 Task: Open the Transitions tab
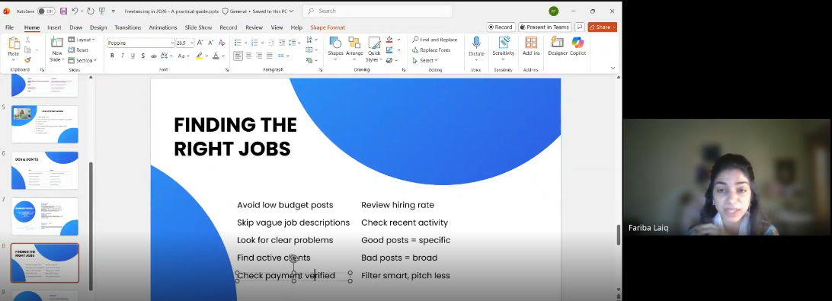coord(128,27)
